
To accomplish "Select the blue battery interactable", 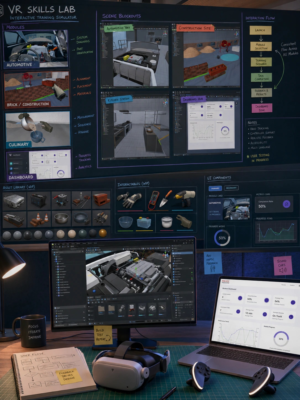I will pos(144,222).
